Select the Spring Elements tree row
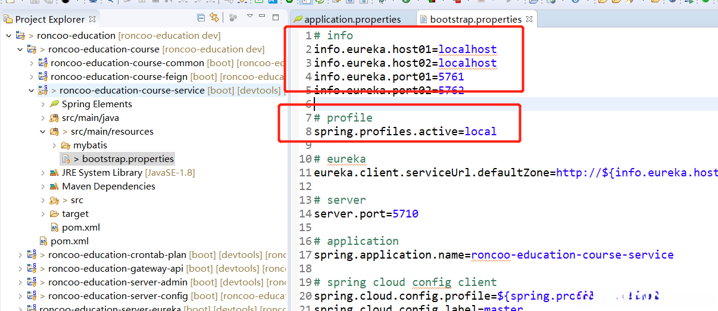Viewport: 718px width, 311px height. click(x=97, y=104)
